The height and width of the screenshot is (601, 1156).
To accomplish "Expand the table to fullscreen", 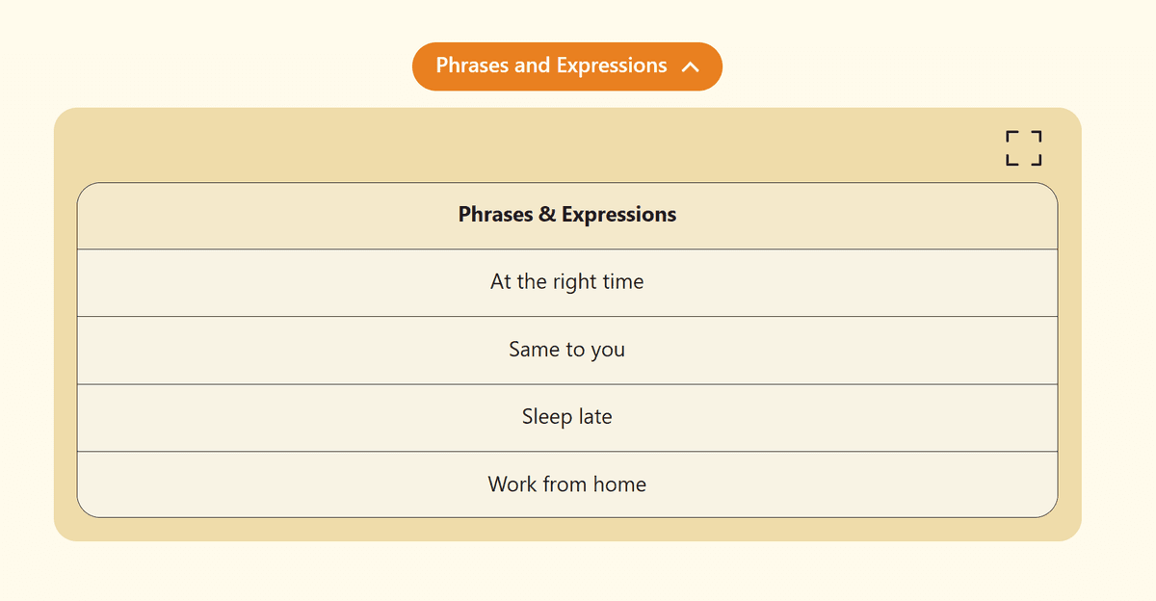I will (1023, 148).
